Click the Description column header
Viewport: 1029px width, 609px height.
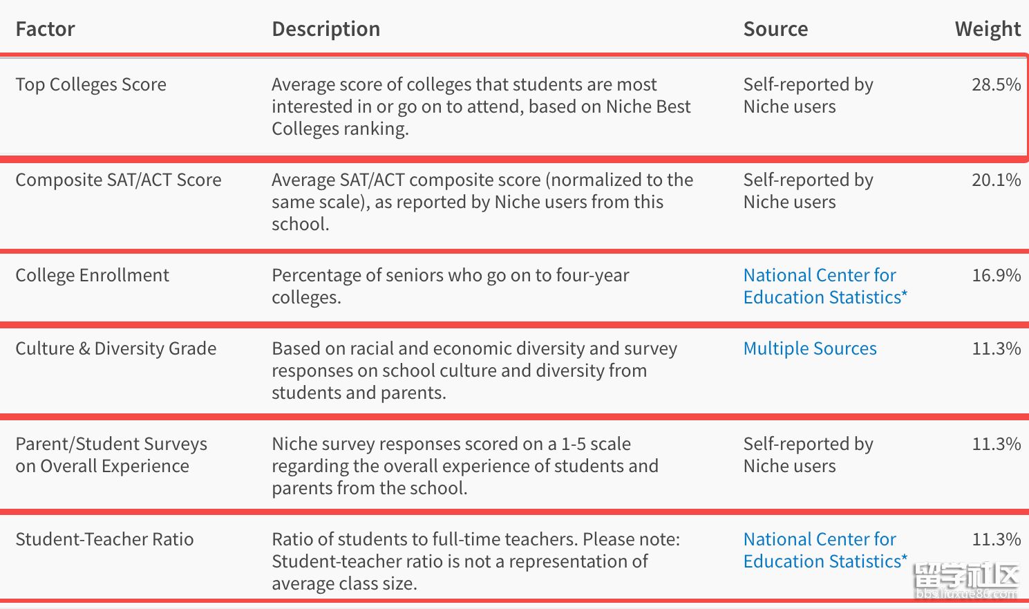(325, 29)
